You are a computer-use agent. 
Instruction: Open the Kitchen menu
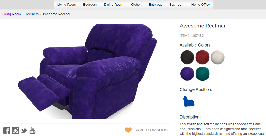pos(136,5)
